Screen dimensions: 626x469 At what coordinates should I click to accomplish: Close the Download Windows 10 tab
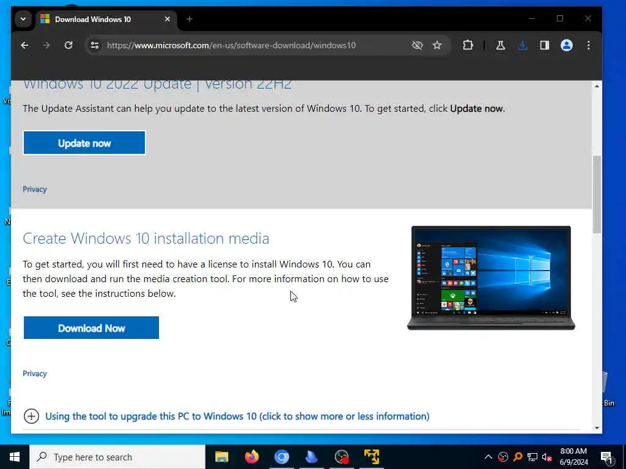(168, 19)
